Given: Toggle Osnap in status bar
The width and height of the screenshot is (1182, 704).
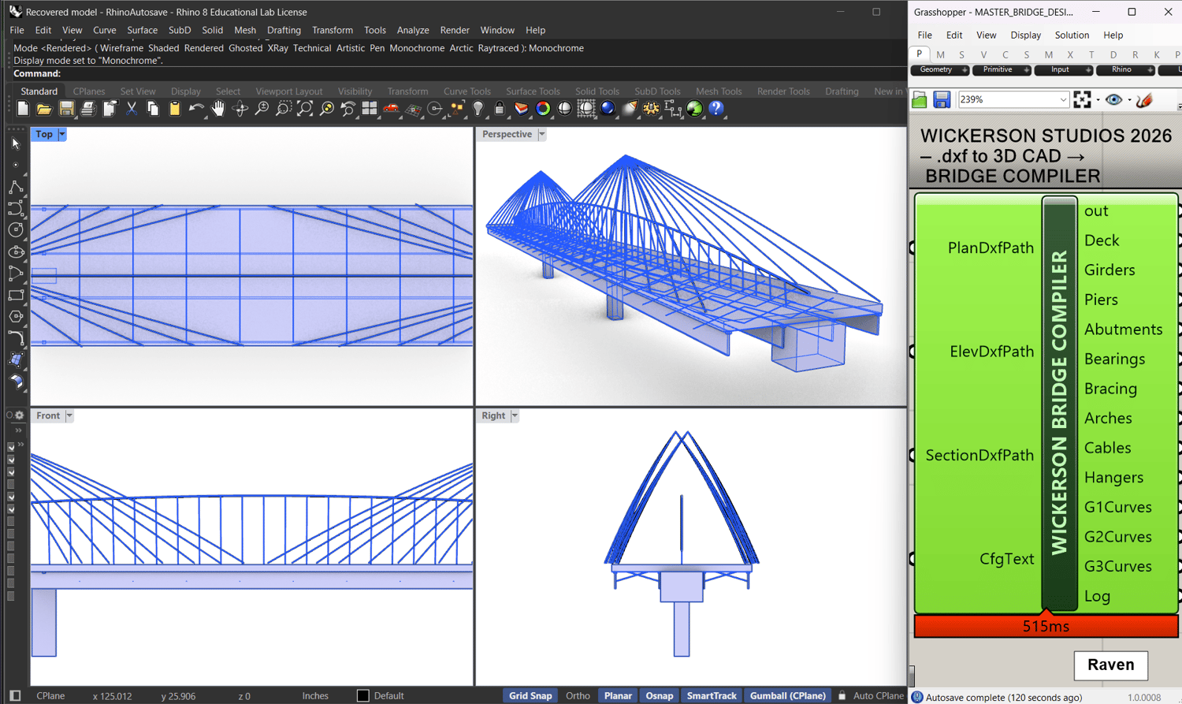Looking at the screenshot, I should click(660, 696).
